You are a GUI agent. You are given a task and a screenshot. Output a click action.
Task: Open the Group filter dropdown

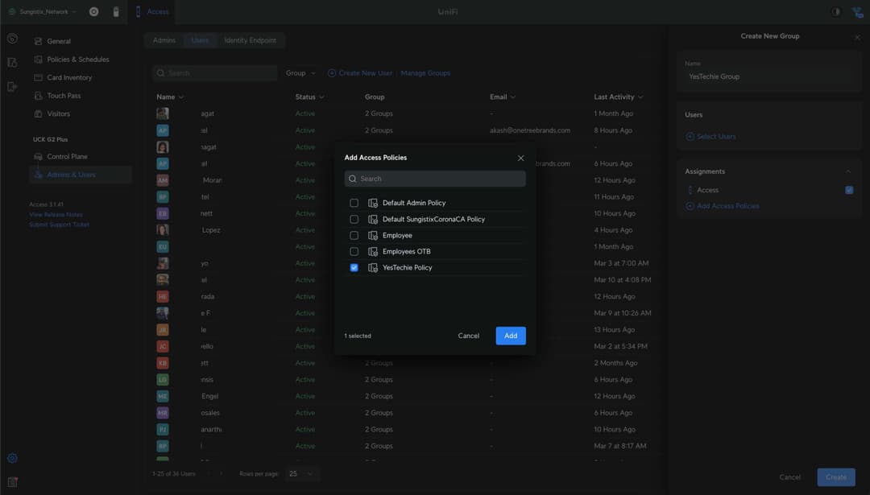pos(300,73)
